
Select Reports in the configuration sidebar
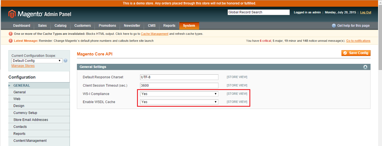[39, 134]
